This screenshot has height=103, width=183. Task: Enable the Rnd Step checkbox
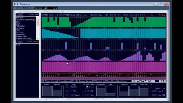point(157,15)
